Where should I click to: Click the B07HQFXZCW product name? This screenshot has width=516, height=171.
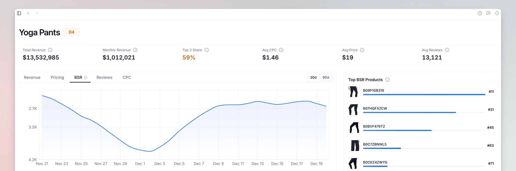[375, 109]
